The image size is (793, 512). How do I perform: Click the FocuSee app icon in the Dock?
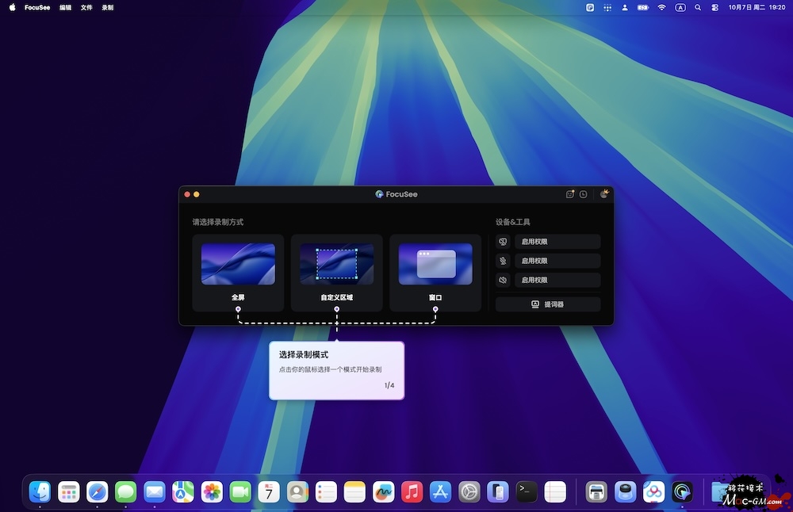tap(682, 492)
